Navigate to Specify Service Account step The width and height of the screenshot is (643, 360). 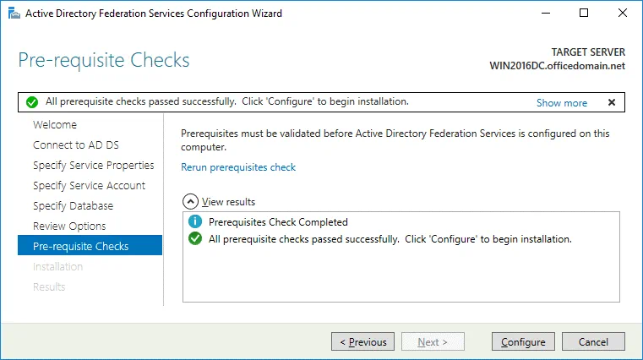tap(89, 185)
